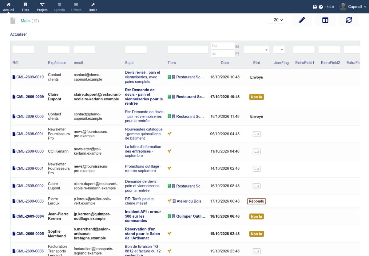The width and height of the screenshot is (369, 256).
Task: Click the Sujet filter input field
Action: pyautogui.click(x=136, y=50)
